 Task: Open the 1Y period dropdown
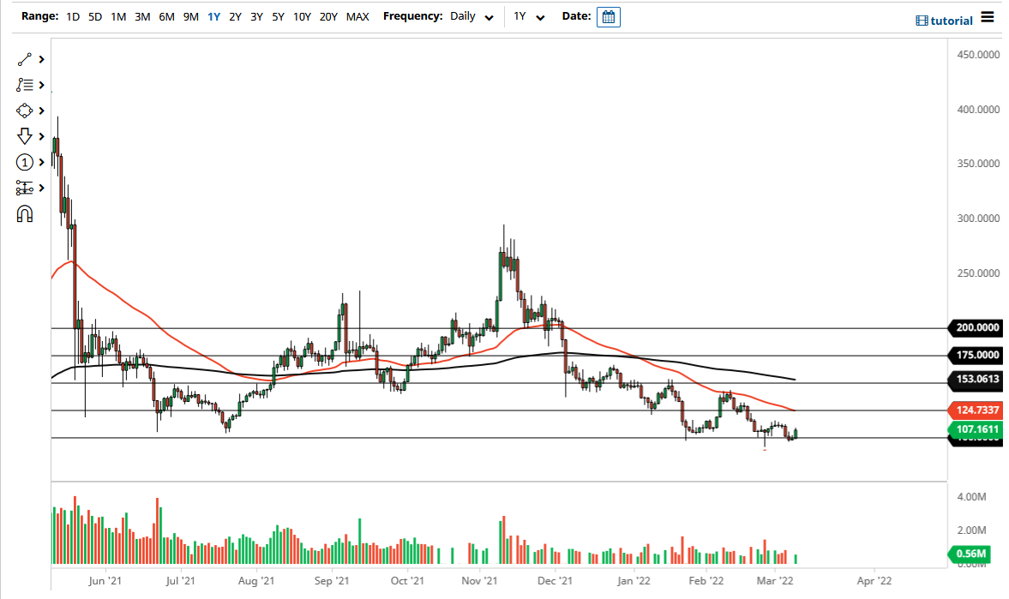point(527,15)
